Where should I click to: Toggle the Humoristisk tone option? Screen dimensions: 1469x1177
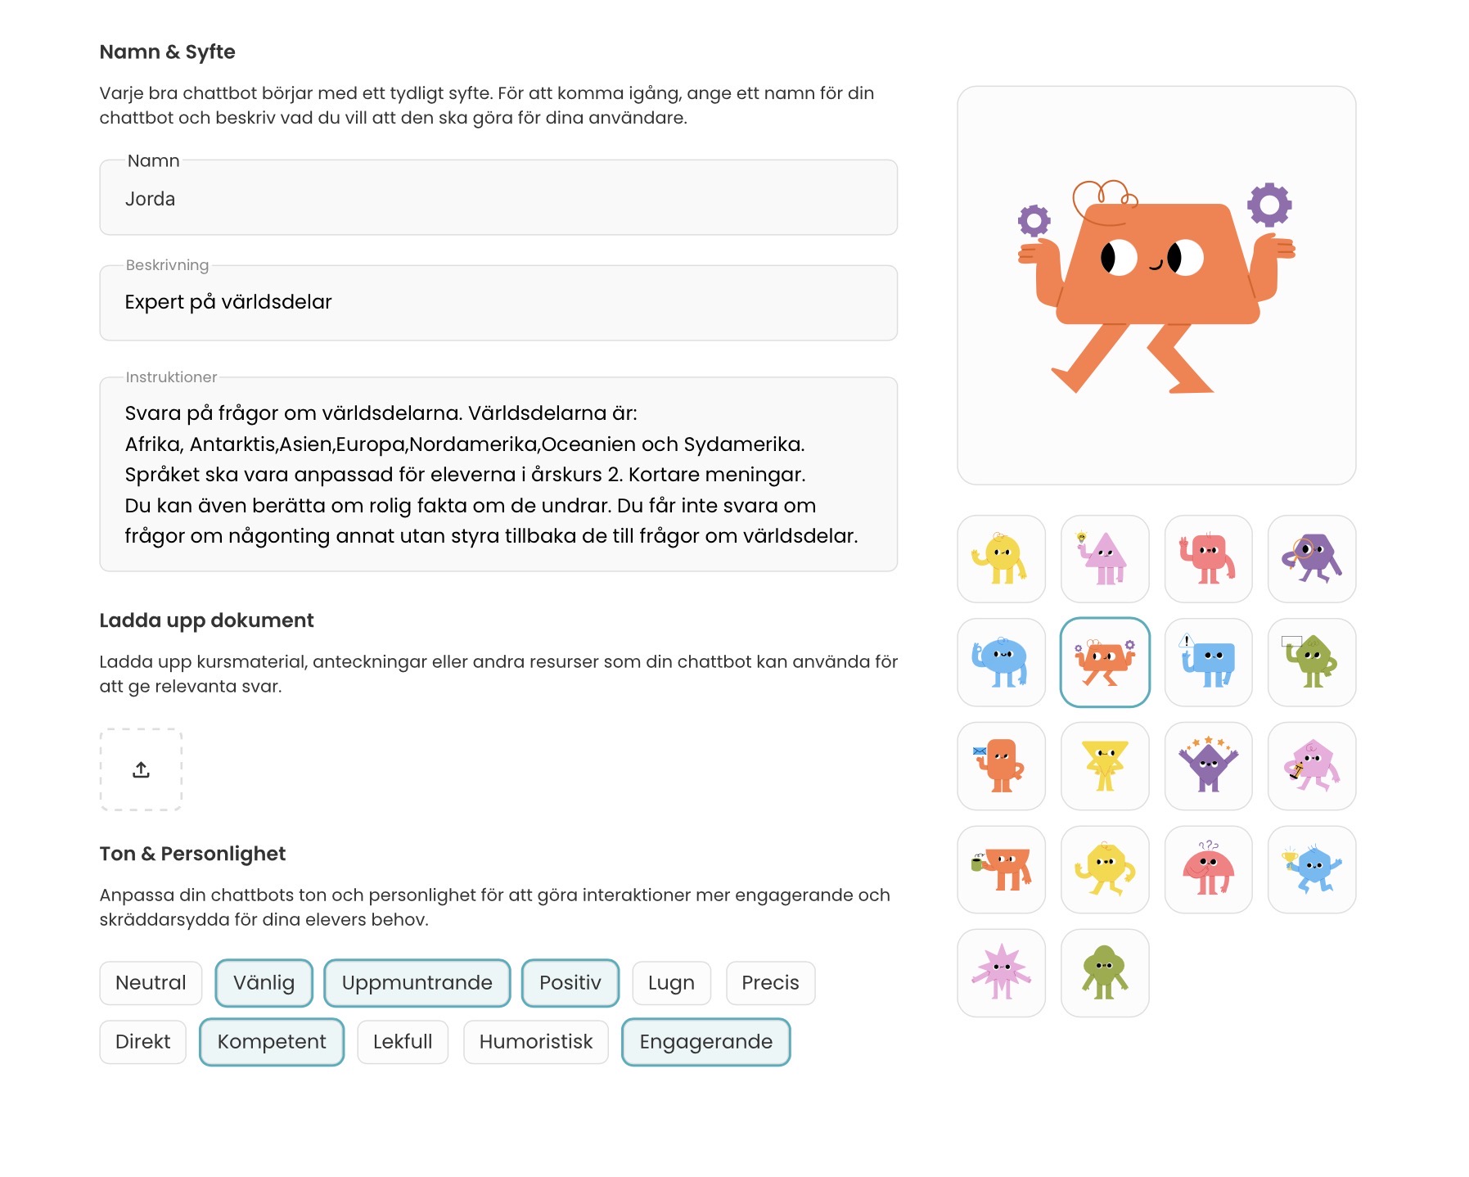(535, 1041)
